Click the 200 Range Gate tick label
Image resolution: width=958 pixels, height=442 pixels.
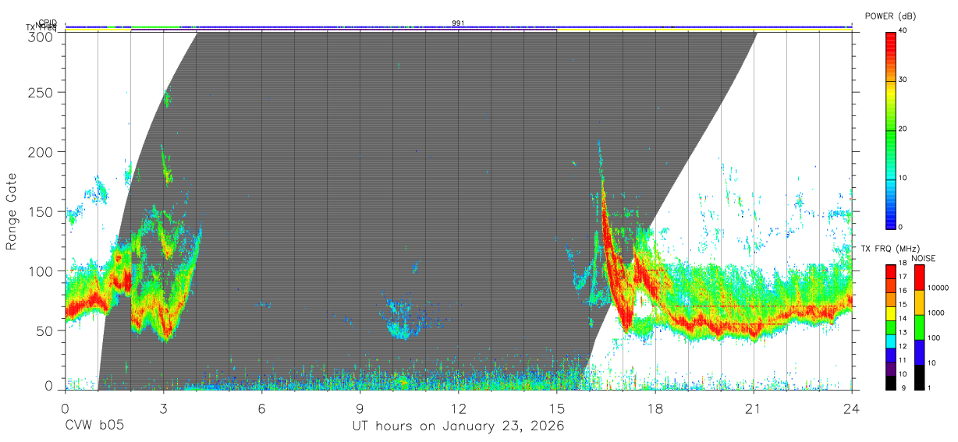coord(41,151)
